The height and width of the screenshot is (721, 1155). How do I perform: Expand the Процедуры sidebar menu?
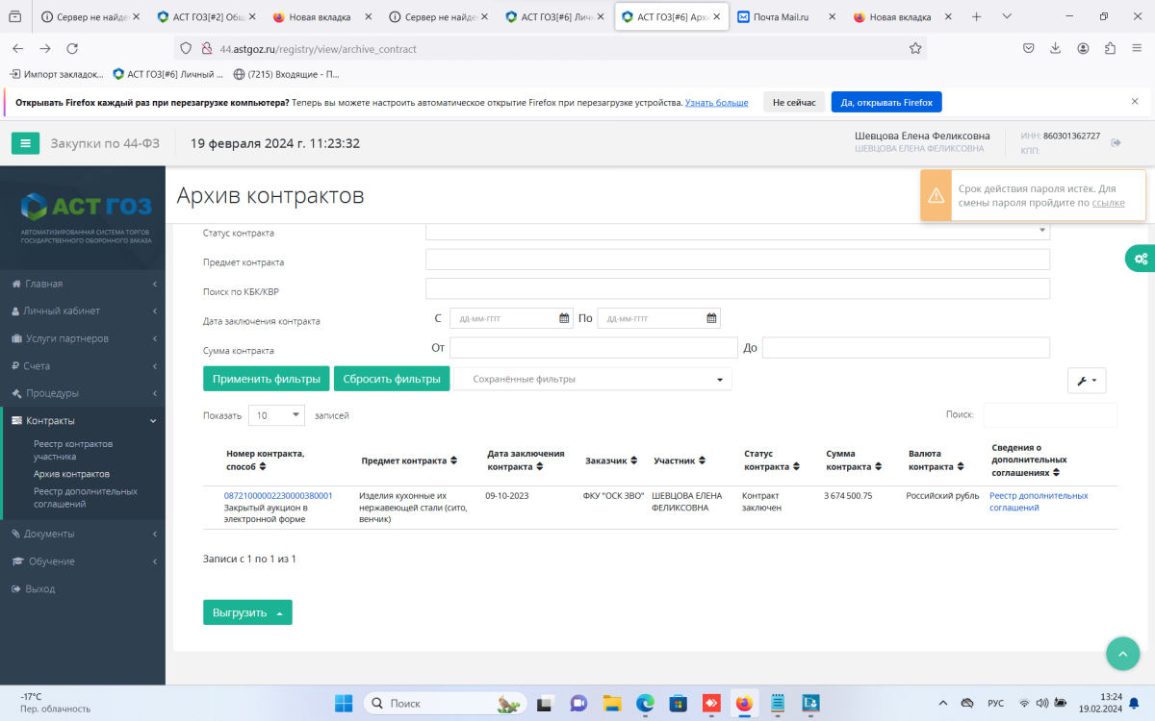(x=82, y=393)
